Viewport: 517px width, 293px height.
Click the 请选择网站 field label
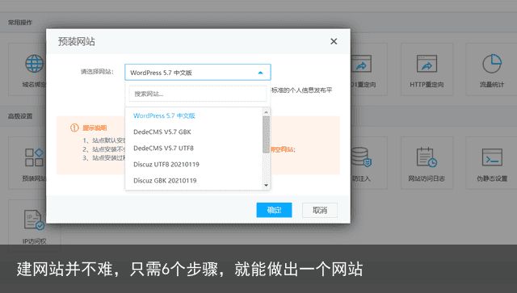[97, 72]
